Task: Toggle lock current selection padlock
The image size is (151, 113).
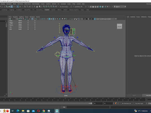Action: pos(37,7)
